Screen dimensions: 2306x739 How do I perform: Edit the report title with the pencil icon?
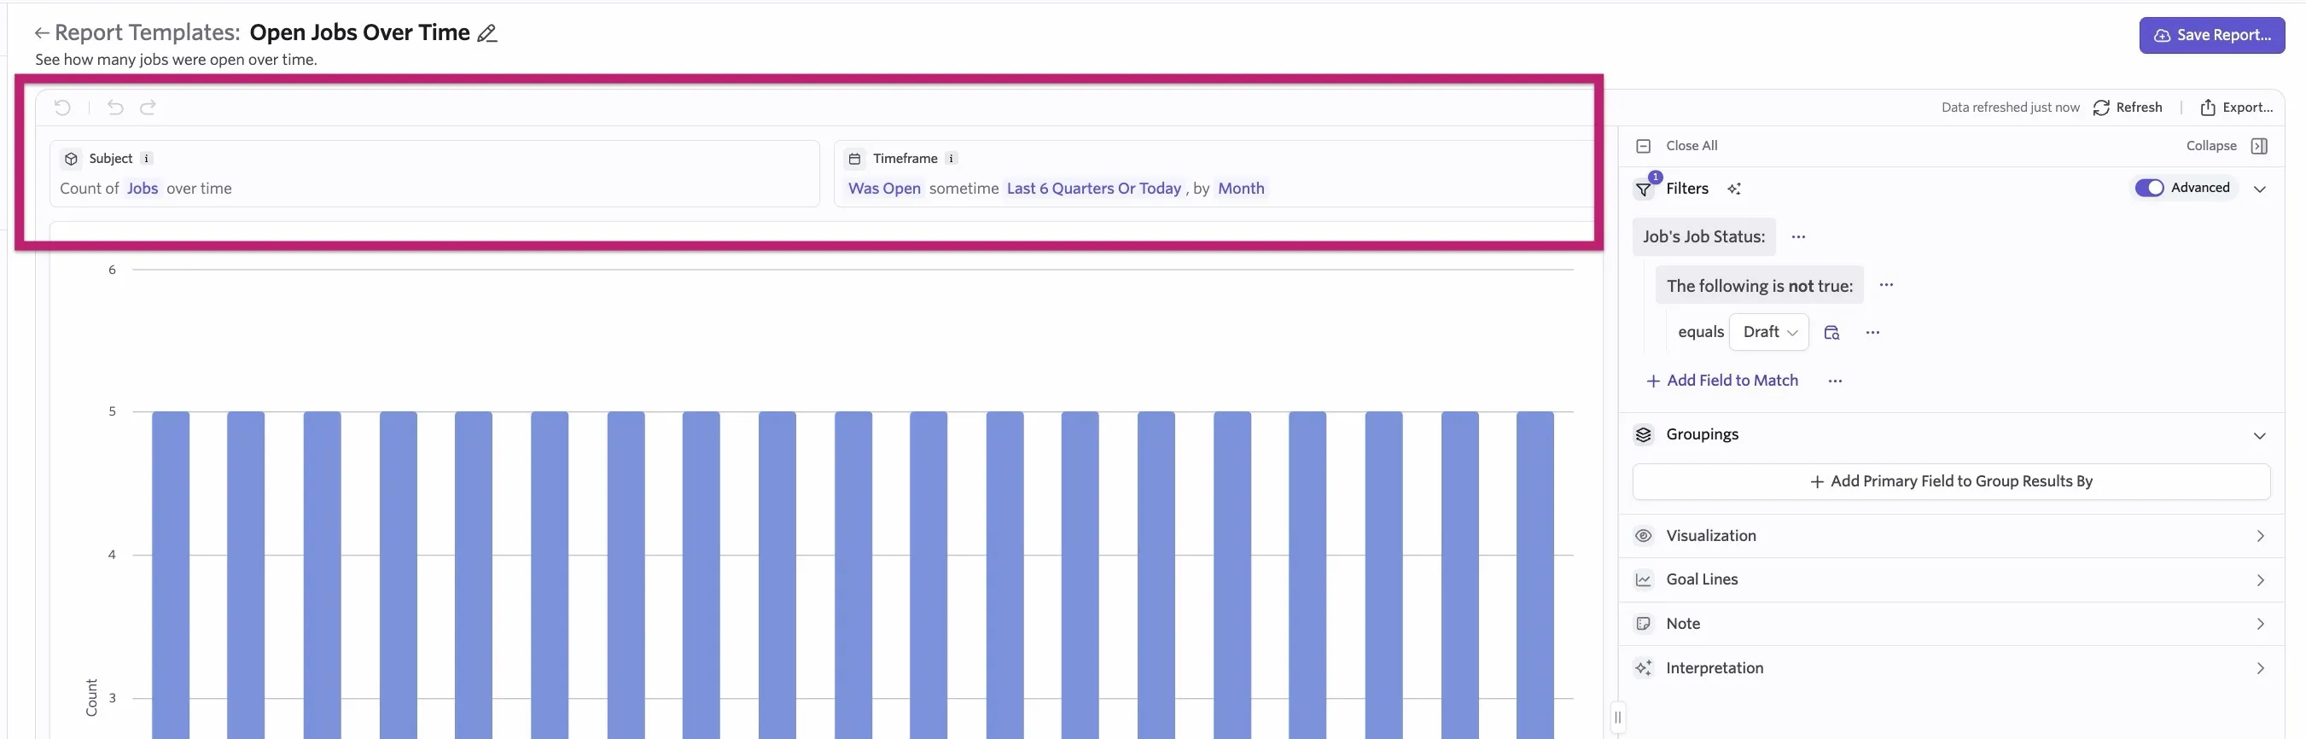click(x=487, y=34)
